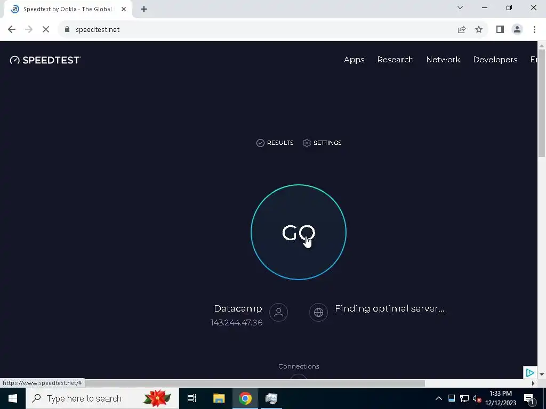Click the AdChoices icon
This screenshot has width=546, height=409.
tap(530, 373)
